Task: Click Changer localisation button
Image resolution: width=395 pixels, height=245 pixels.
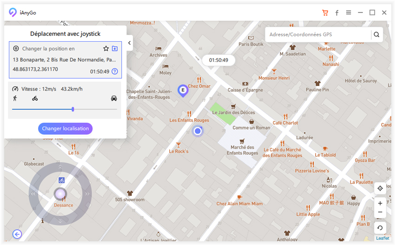Action: [x=65, y=129]
